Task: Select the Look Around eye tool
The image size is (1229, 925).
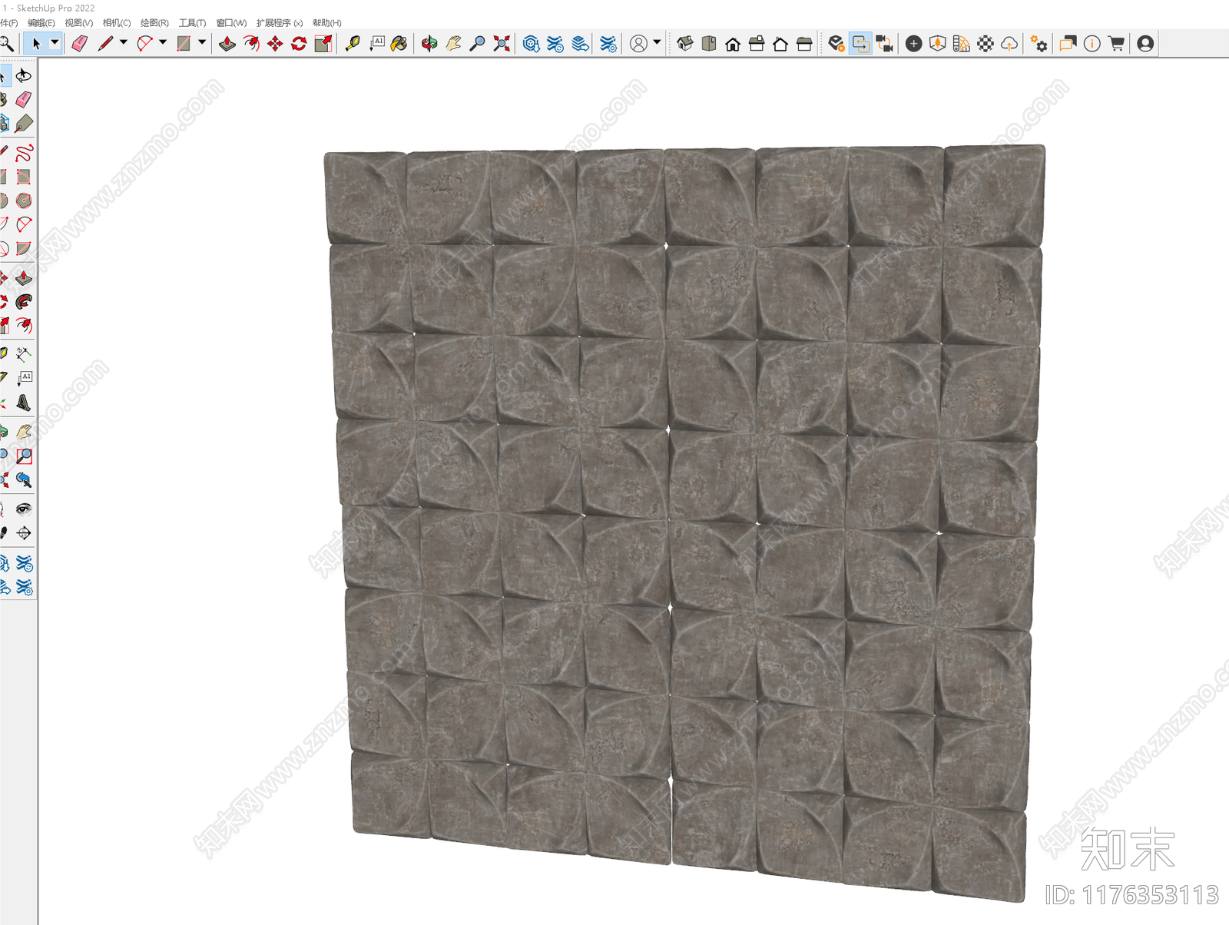Action: pyautogui.click(x=24, y=509)
